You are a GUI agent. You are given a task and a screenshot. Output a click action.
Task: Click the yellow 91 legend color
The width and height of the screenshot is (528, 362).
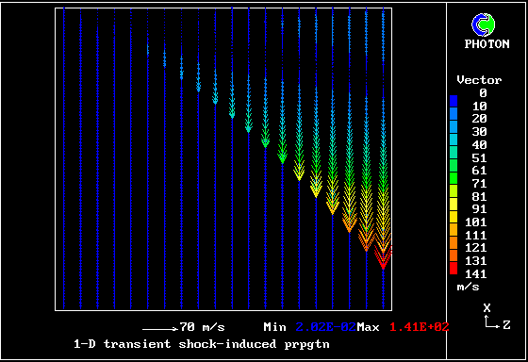(454, 204)
